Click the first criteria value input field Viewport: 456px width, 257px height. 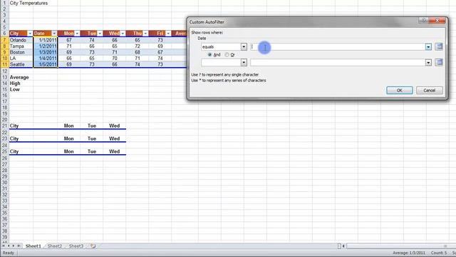[x=337, y=46]
